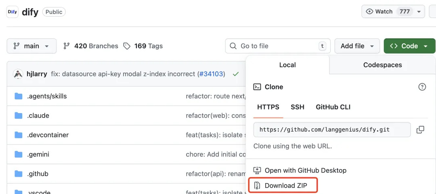View the 420 Branches link
Screen dimensions: 436x194
pos(91,46)
